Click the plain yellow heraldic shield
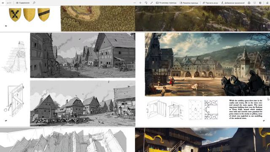Viewport: 270px width, 152px height. tap(29, 15)
